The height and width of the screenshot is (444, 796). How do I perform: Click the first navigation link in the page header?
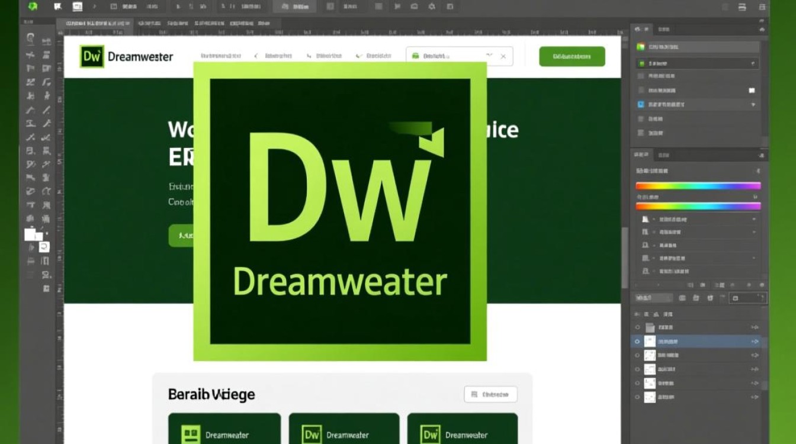220,56
